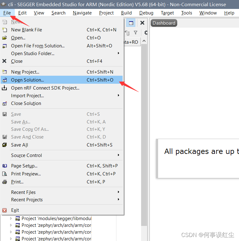This screenshot has width=239, height=241.
Task: Click the window layout icon in panel toolbar
Action: pos(131,23)
